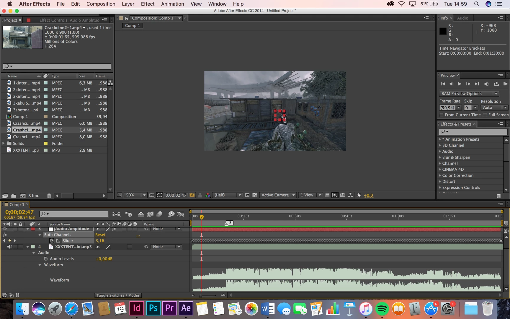The width and height of the screenshot is (510, 319).
Task: Open the Animation menu
Action: point(173,4)
